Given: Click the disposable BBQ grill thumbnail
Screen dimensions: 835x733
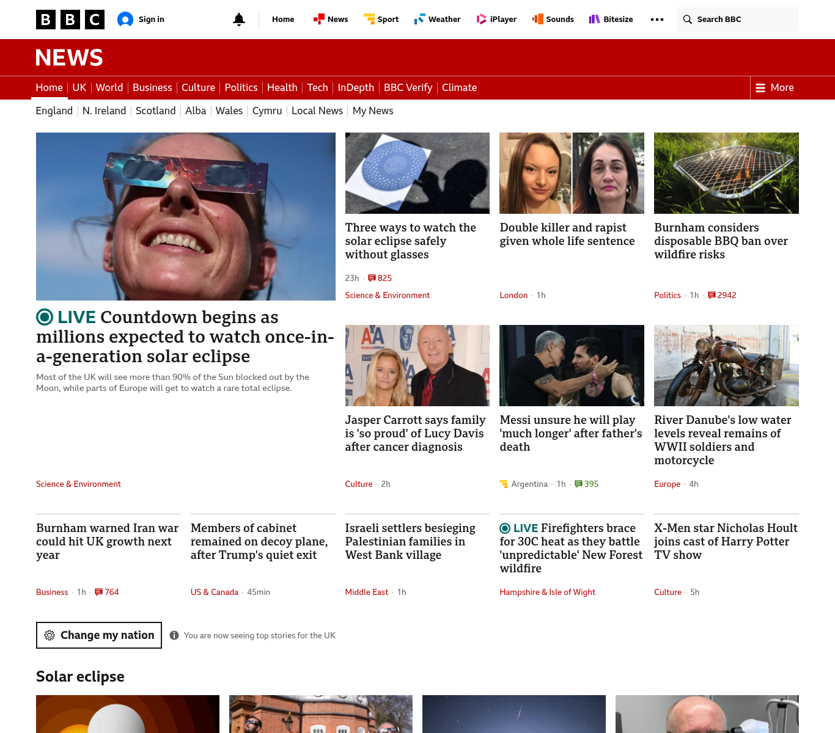Looking at the screenshot, I should click(x=726, y=173).
